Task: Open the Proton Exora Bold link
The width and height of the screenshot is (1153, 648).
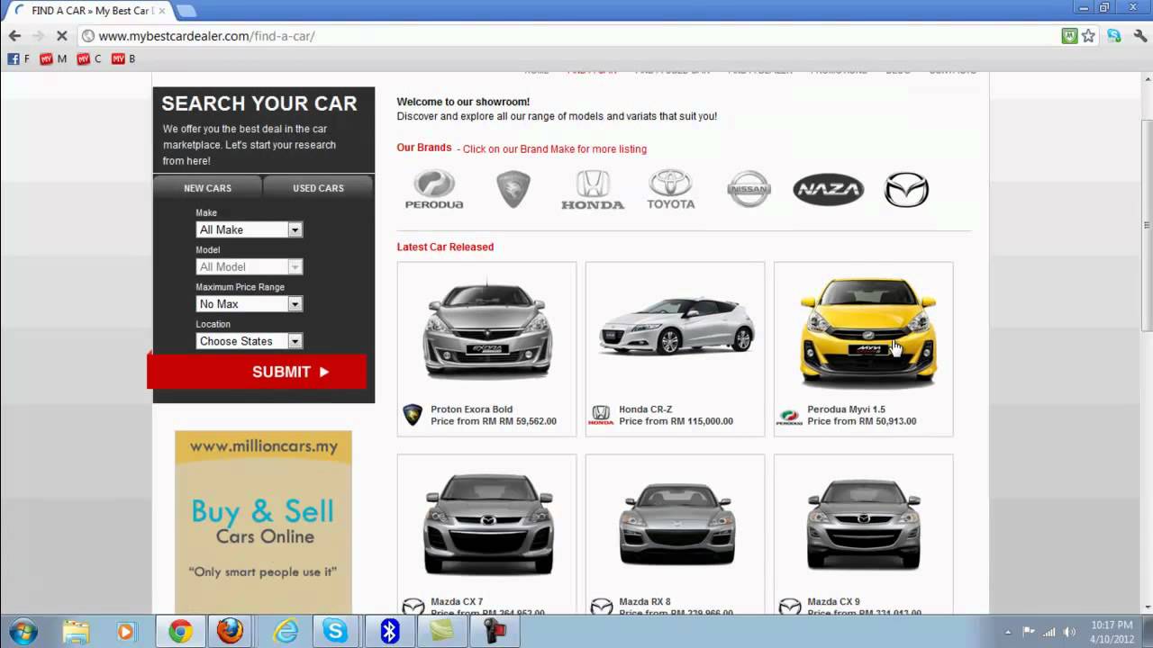Action: coord(471,409)
